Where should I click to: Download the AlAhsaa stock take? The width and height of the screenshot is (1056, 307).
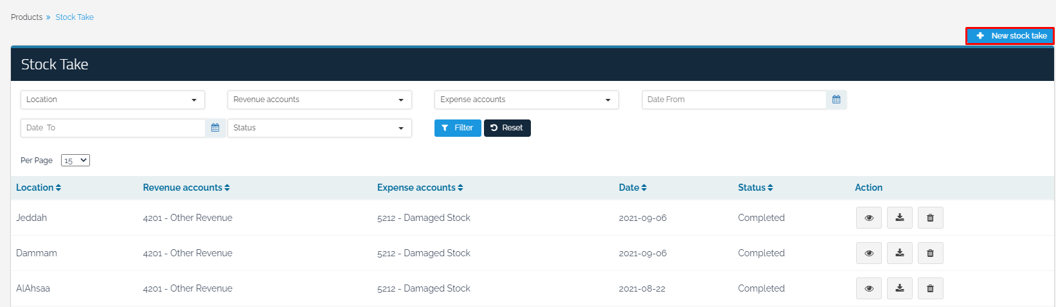click(899, 288)
